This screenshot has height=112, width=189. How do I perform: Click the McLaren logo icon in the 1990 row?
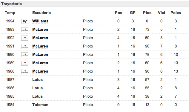[x=25, y=55]
